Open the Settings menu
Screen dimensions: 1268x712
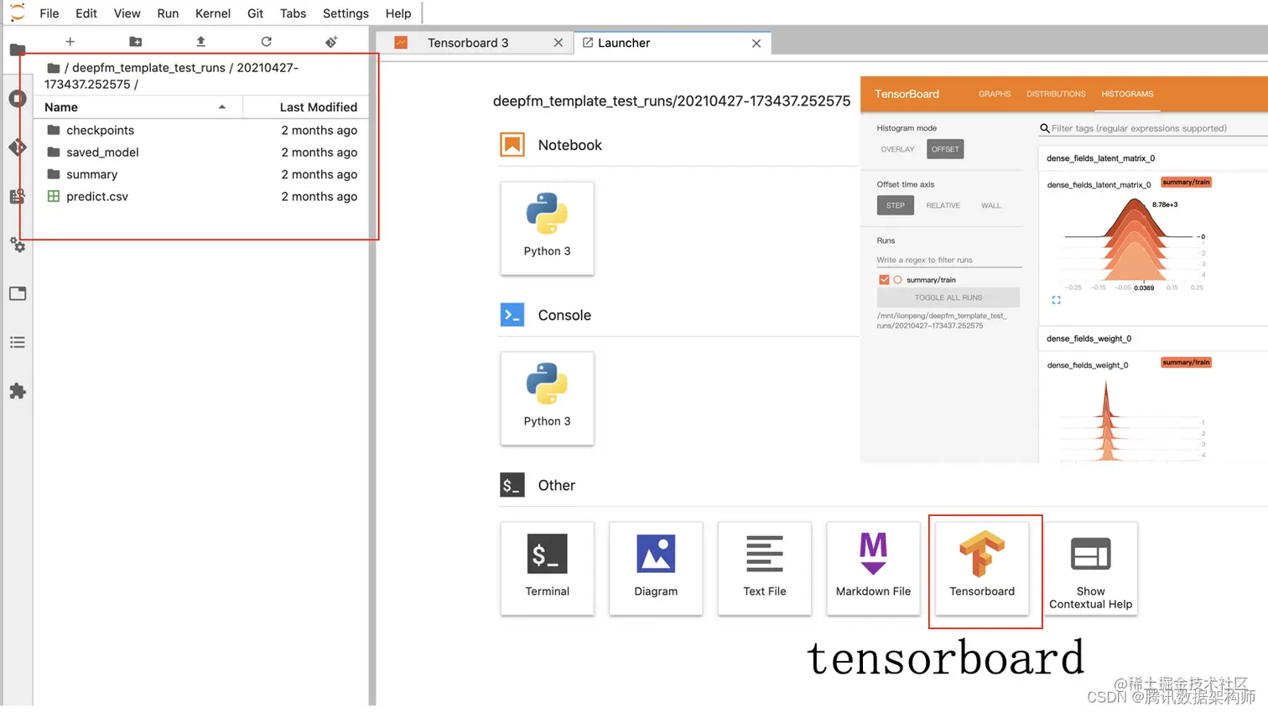point(346,13)
